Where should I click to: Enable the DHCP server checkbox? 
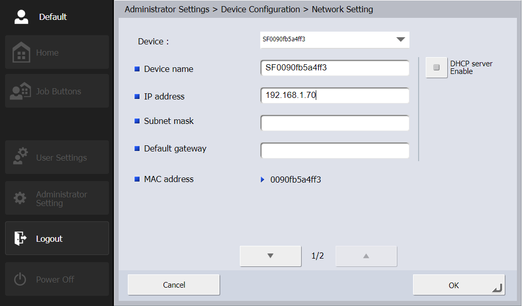click(x=436, y=67)
